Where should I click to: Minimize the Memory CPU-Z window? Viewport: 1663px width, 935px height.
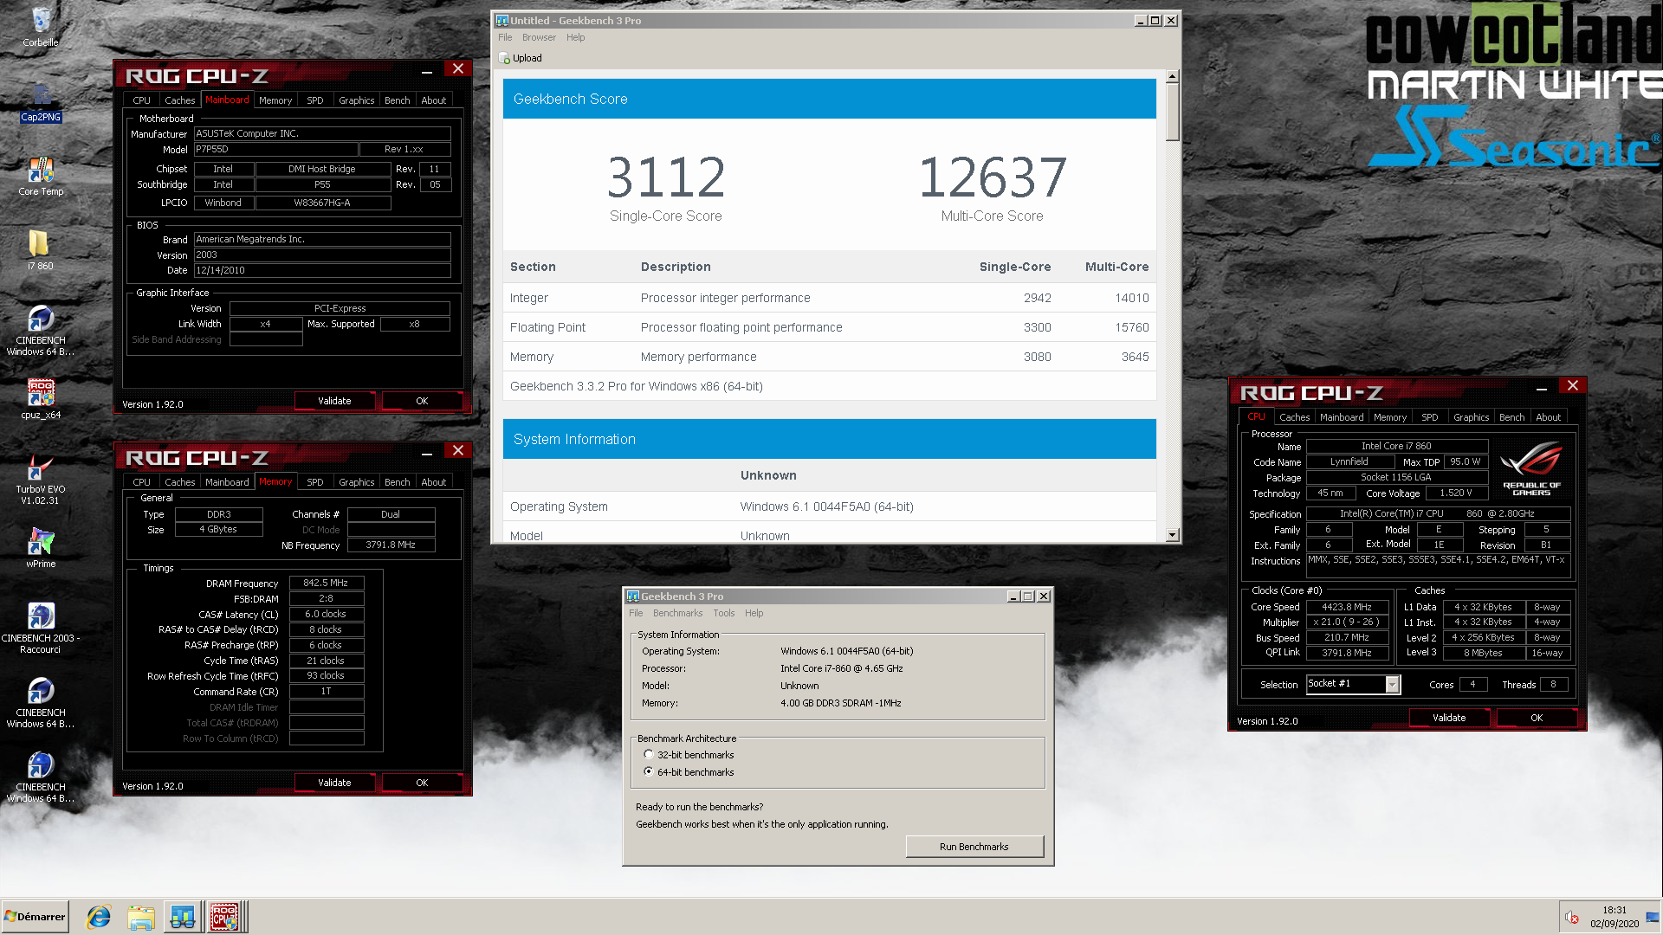427,453
